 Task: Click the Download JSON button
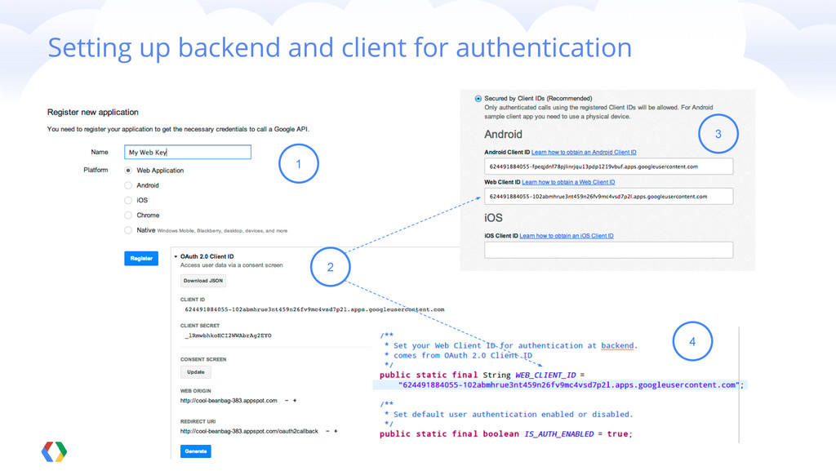[203, 281]
